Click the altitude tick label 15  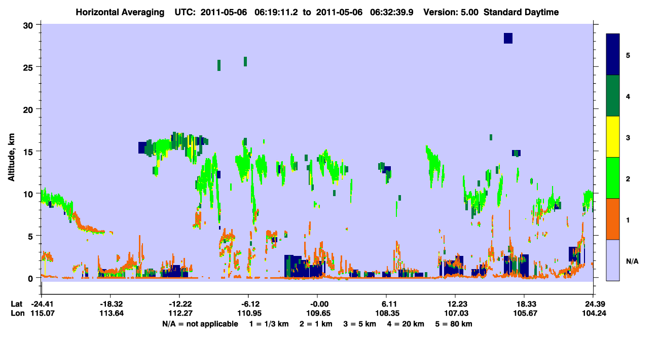(x=29, y=152)
